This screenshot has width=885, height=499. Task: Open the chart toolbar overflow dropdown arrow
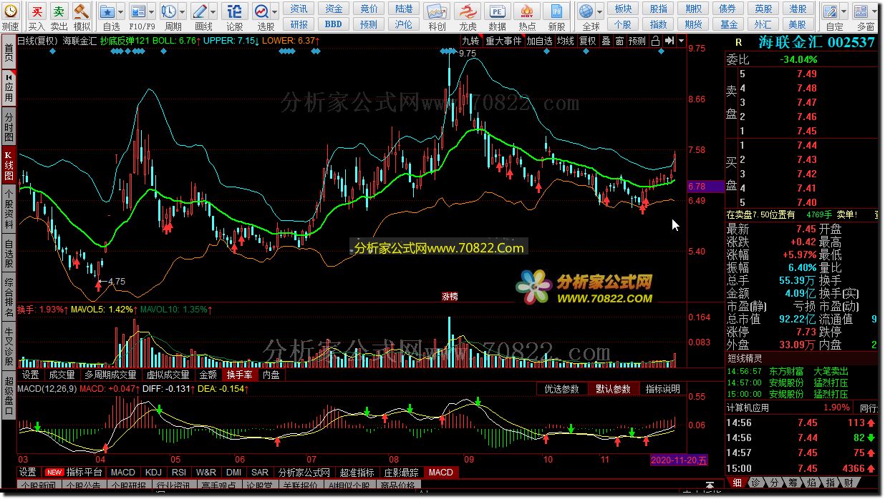tap(681, 41)
